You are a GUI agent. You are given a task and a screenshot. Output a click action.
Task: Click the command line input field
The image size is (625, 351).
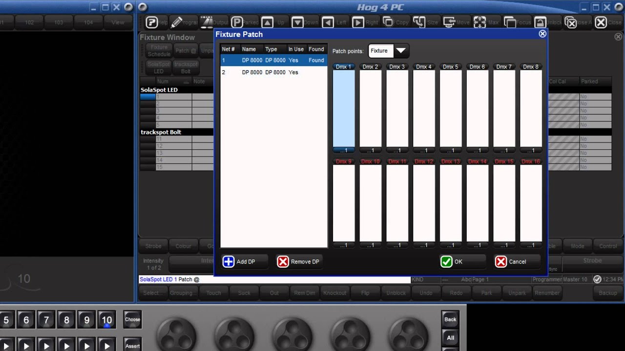click(274, 279)
